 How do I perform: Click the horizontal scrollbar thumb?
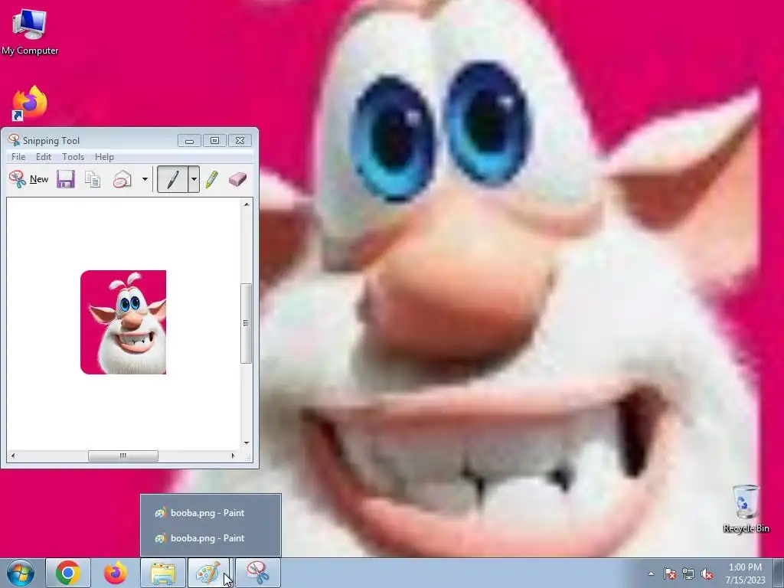(123, 456)
